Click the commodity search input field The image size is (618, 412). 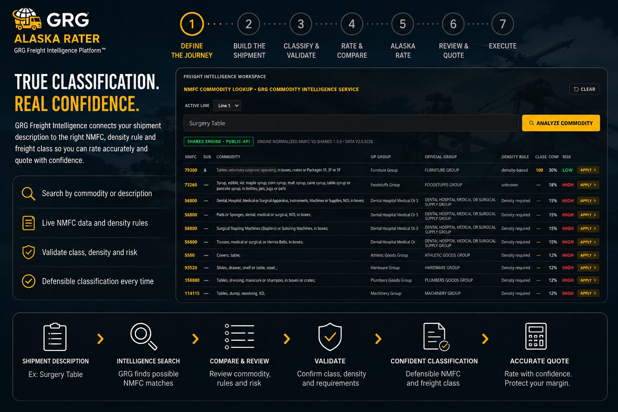(x=351, y=123)
